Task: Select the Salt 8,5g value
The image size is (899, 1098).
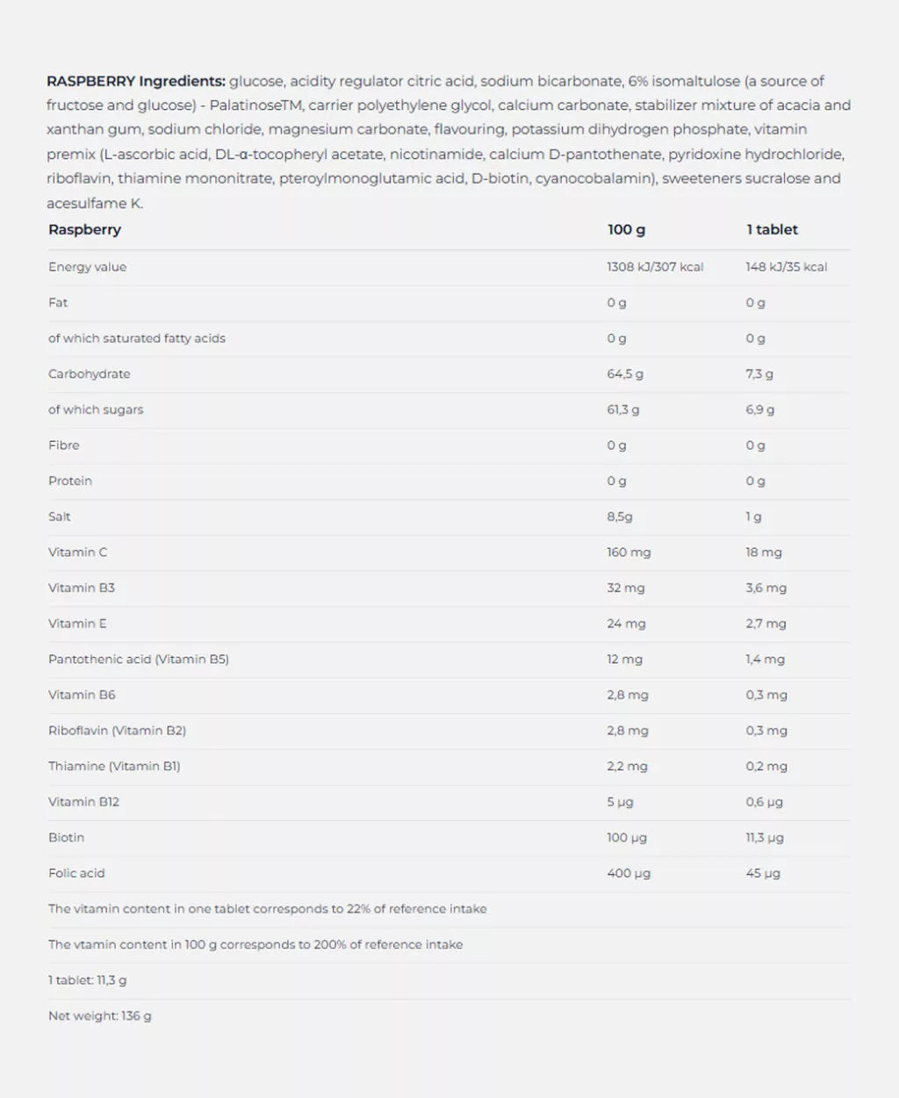Action: (x=619, y=517)
